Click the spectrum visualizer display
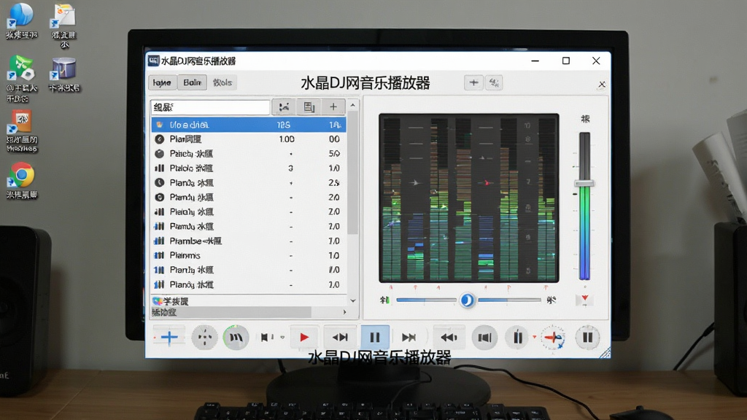 pos(469,198)
